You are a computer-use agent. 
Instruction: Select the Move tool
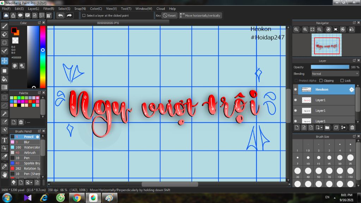coord(4,61)
